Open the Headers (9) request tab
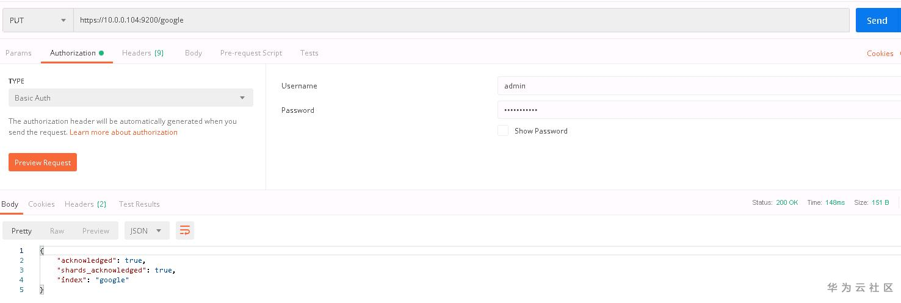The width and height of the screenshot is (901, 303). point(143,53)
